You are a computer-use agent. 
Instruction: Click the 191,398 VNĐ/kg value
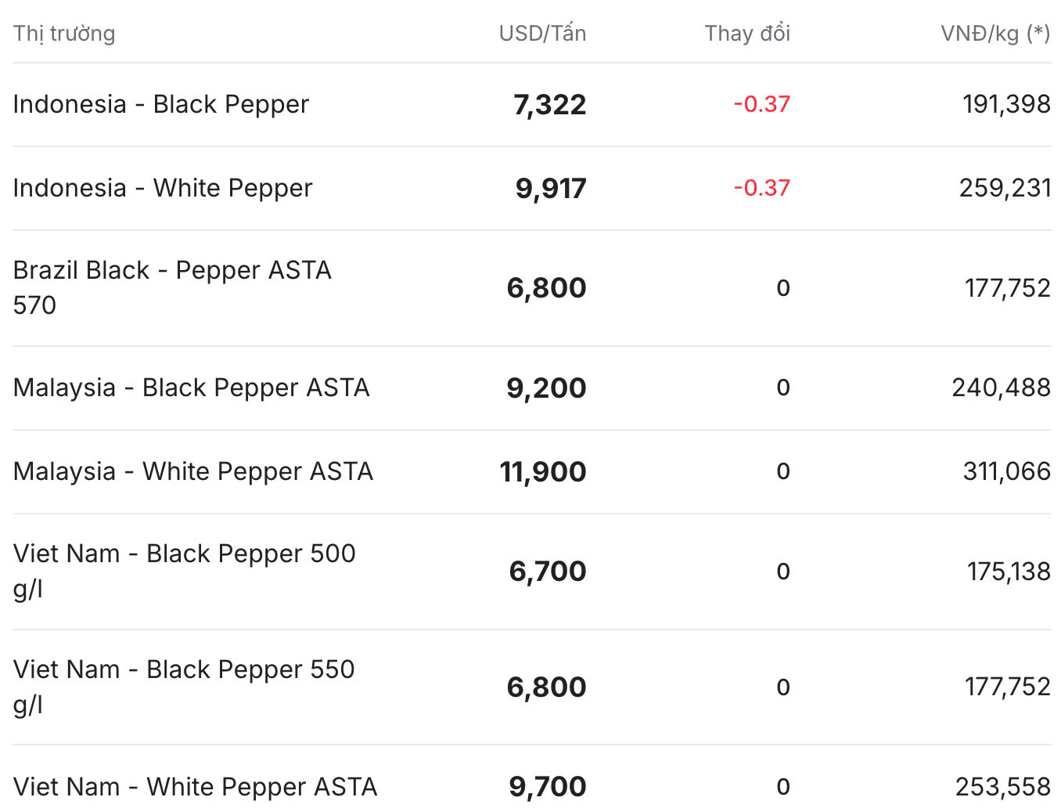(1006, 104)
